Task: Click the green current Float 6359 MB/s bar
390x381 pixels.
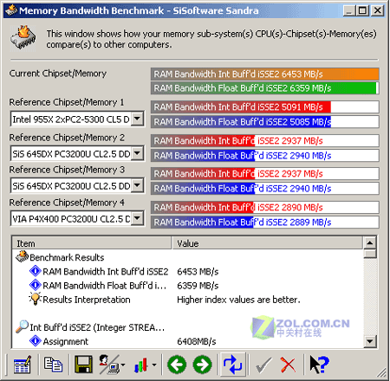Action: pos(265,88)
